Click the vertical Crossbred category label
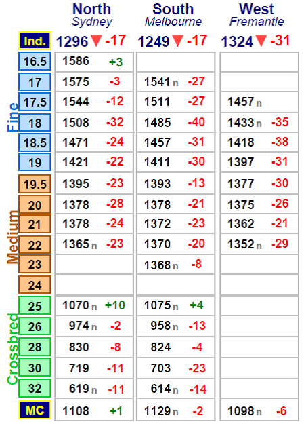The height and width of the screenshot is (422, 306). pos(12,349)
